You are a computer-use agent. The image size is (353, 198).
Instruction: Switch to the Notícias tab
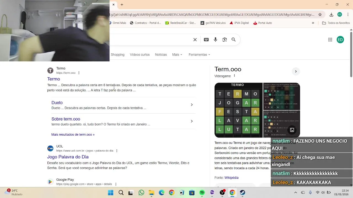[x=161, y=54]
